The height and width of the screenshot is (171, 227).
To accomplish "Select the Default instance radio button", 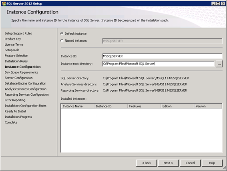I will 62,34.
